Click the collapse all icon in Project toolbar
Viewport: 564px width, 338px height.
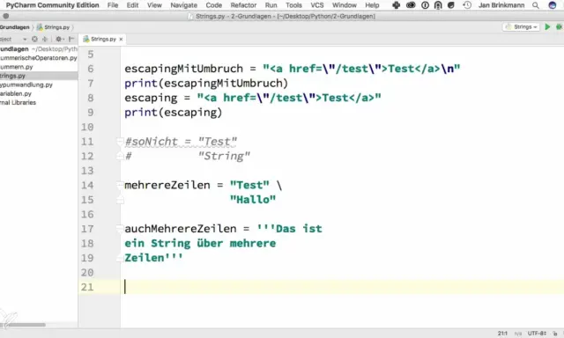point(45,39)
